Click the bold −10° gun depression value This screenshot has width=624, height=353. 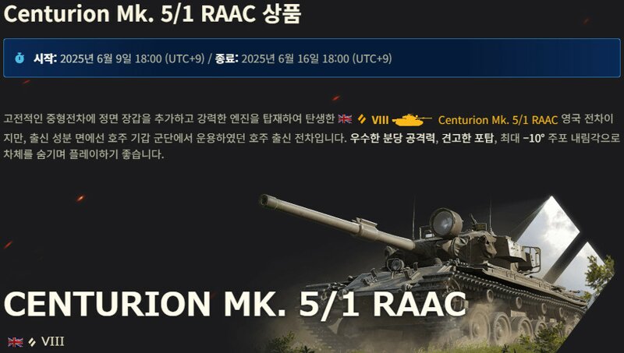534,138
